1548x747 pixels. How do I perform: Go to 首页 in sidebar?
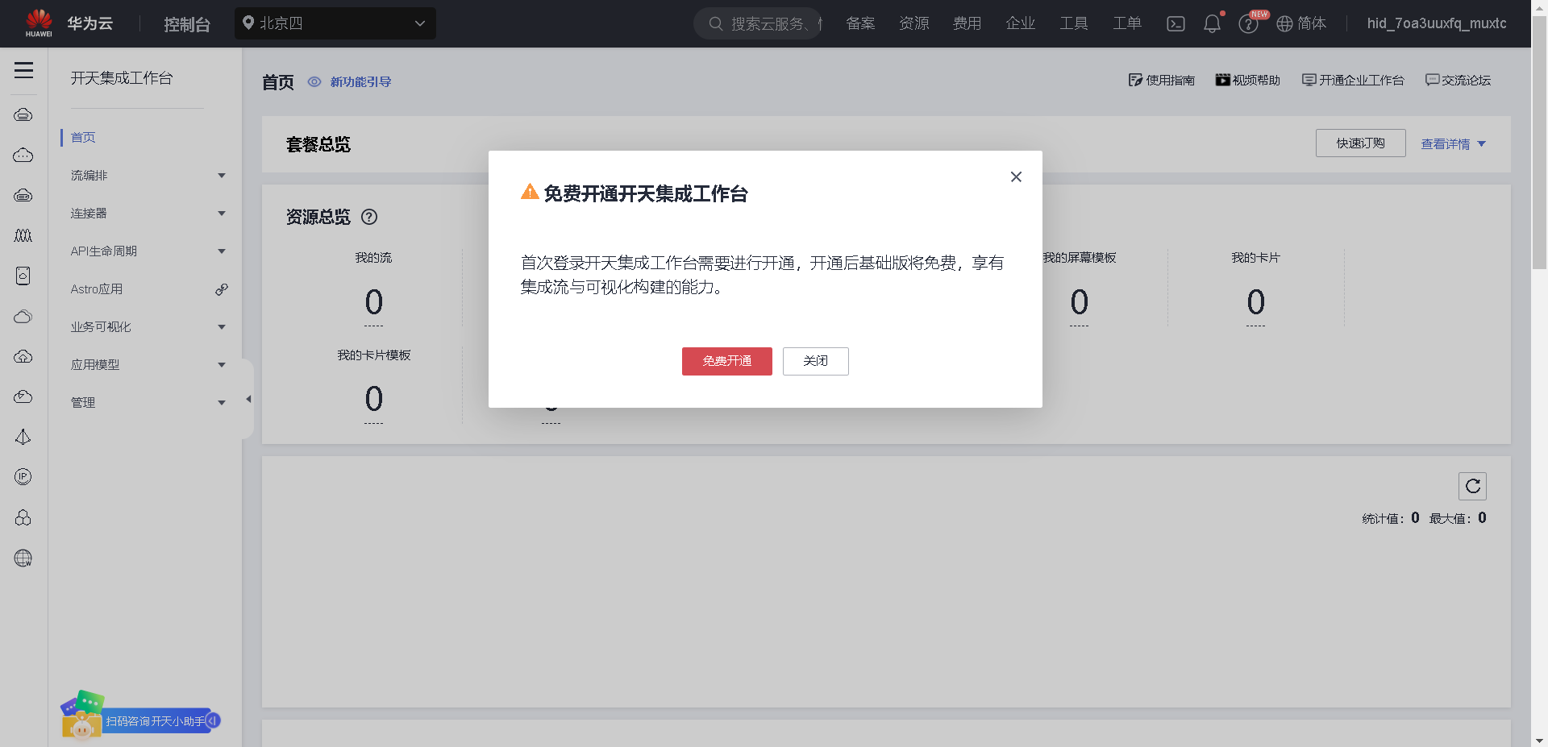pos(83,138)
